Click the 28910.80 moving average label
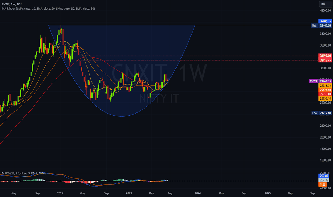This screenshot has width=333, height=197. 325,94
